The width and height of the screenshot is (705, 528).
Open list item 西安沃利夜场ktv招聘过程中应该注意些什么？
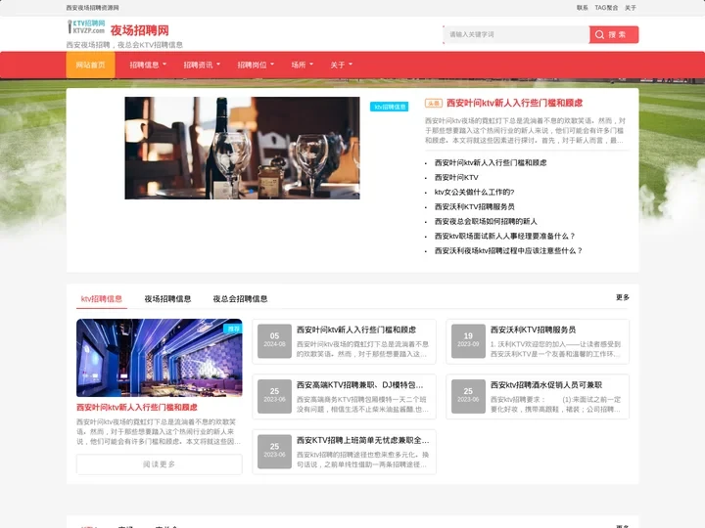508,250
